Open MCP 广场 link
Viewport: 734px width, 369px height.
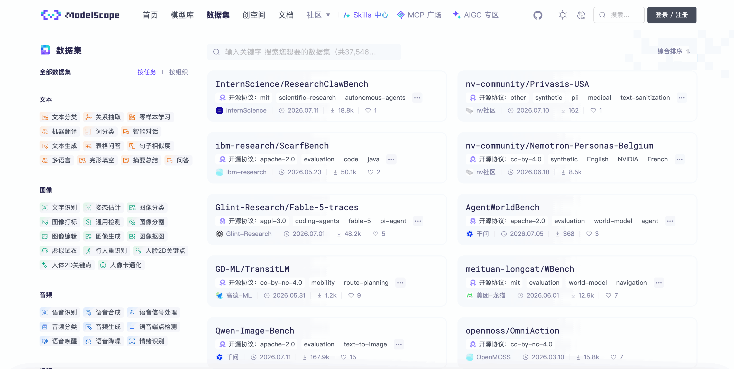419,15
